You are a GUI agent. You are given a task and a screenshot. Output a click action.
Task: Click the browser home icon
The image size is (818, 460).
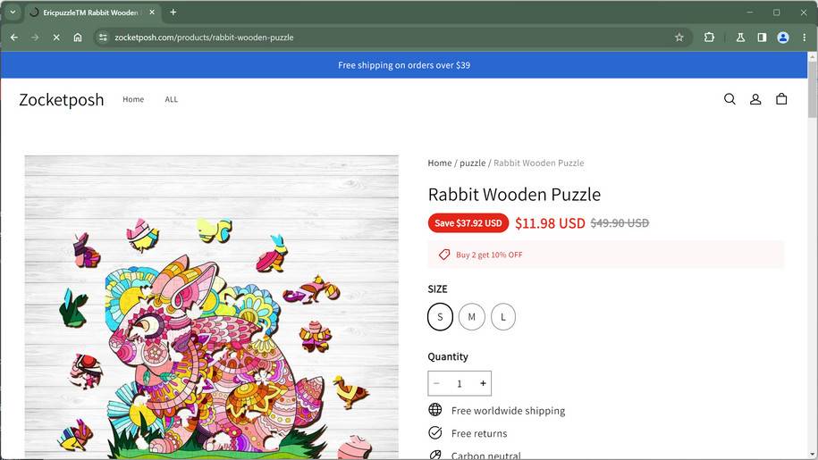(78, 38)
